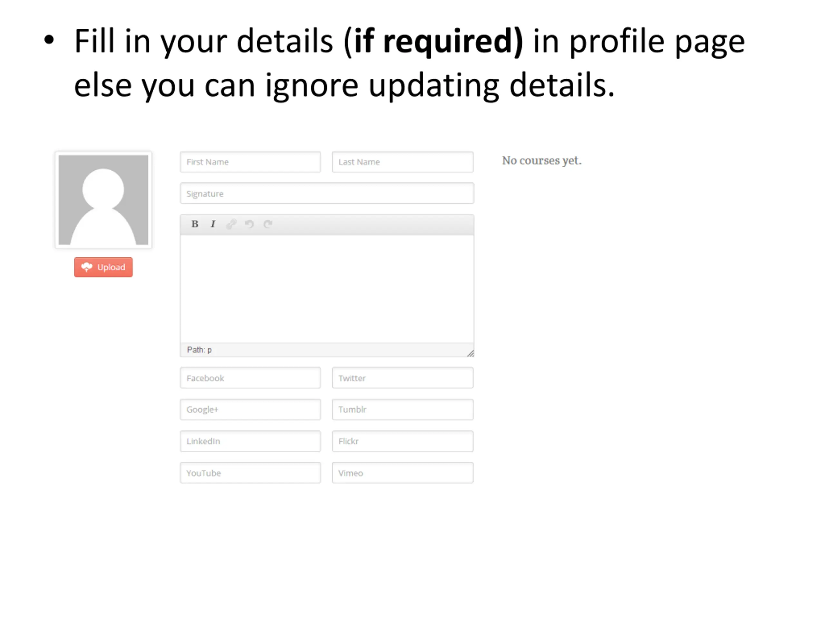Toggle italic formatting in the editor

pyautogui.click(x=213, y=224)
